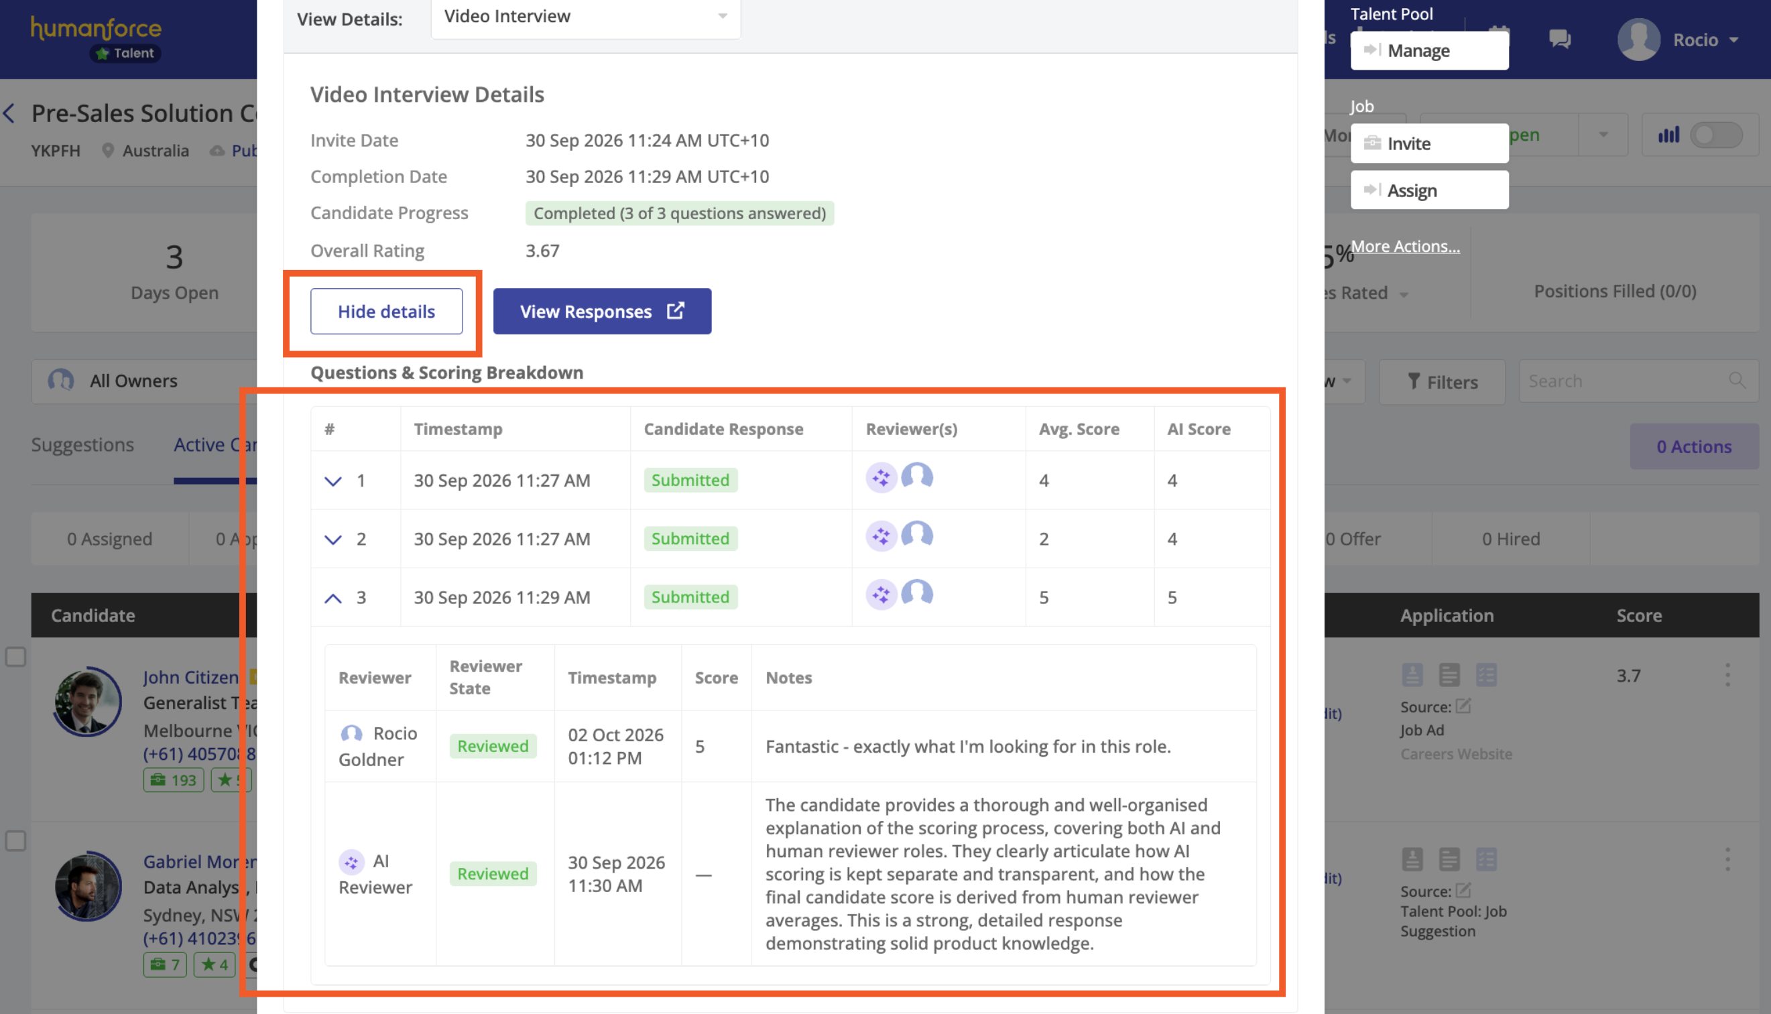This screenshot has height=1014, width=1771.
Task: Open the first application document icon for Gabriel
Action: (1412, 859)
